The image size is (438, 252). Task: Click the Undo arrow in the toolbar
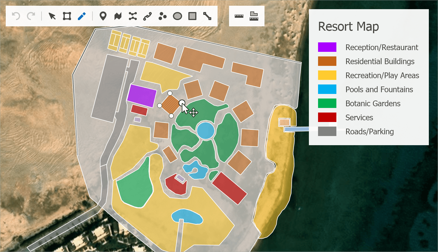coord(16,16)
